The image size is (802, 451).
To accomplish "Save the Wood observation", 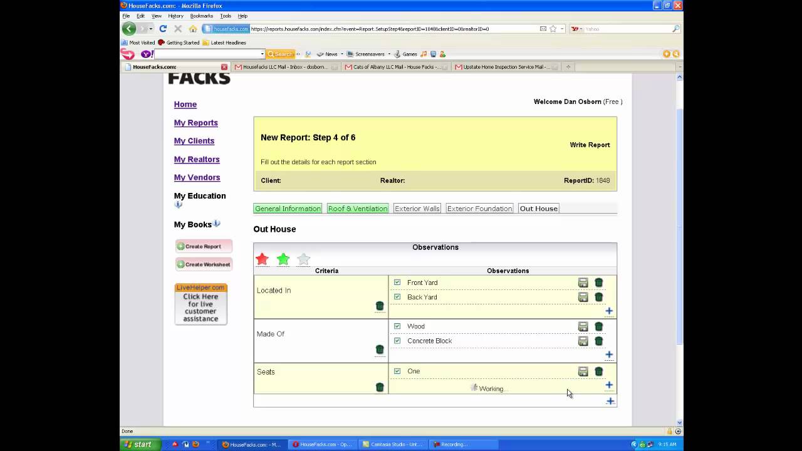I will 583,326.
